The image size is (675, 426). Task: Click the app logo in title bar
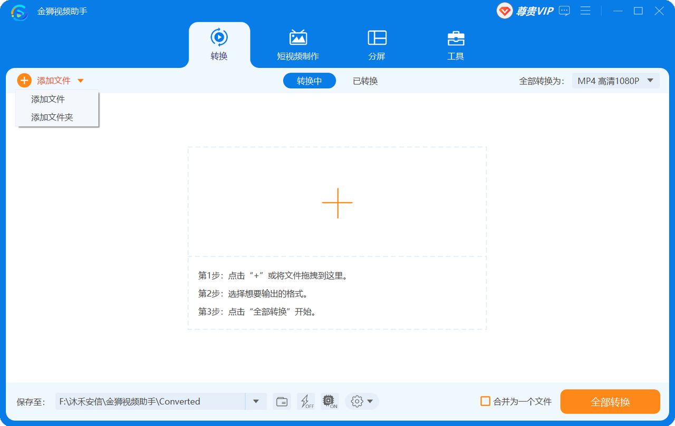pyautogui.click(x=19, y=12)
